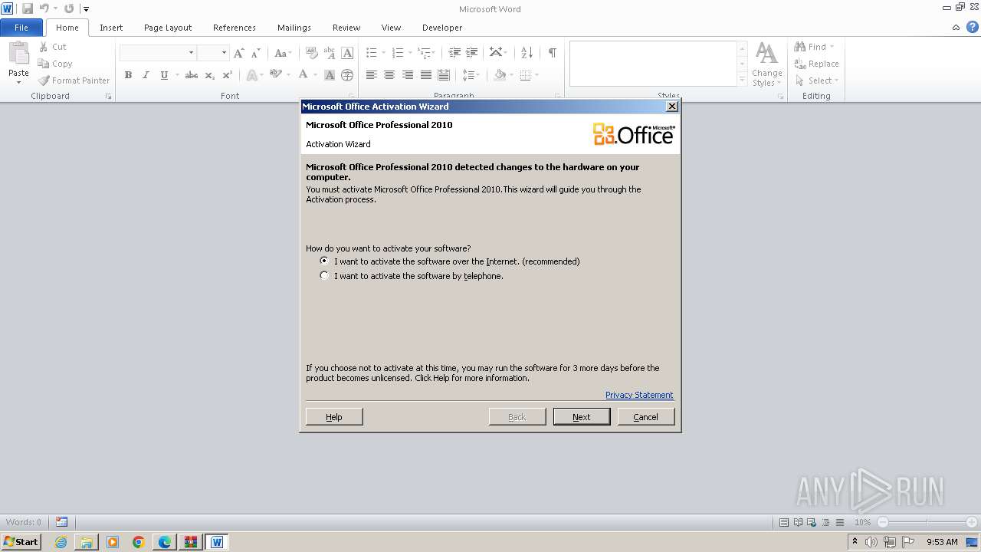Click the Increase Indent icon
Screen dimensions: 981x552
tap(472, 53)
